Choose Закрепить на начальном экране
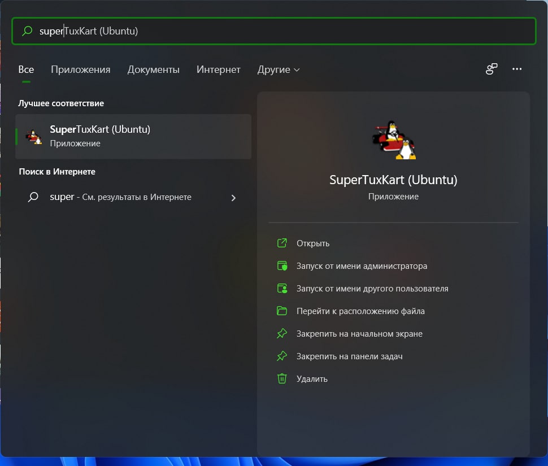Viewport: 548px width, 466px height. 359,334
